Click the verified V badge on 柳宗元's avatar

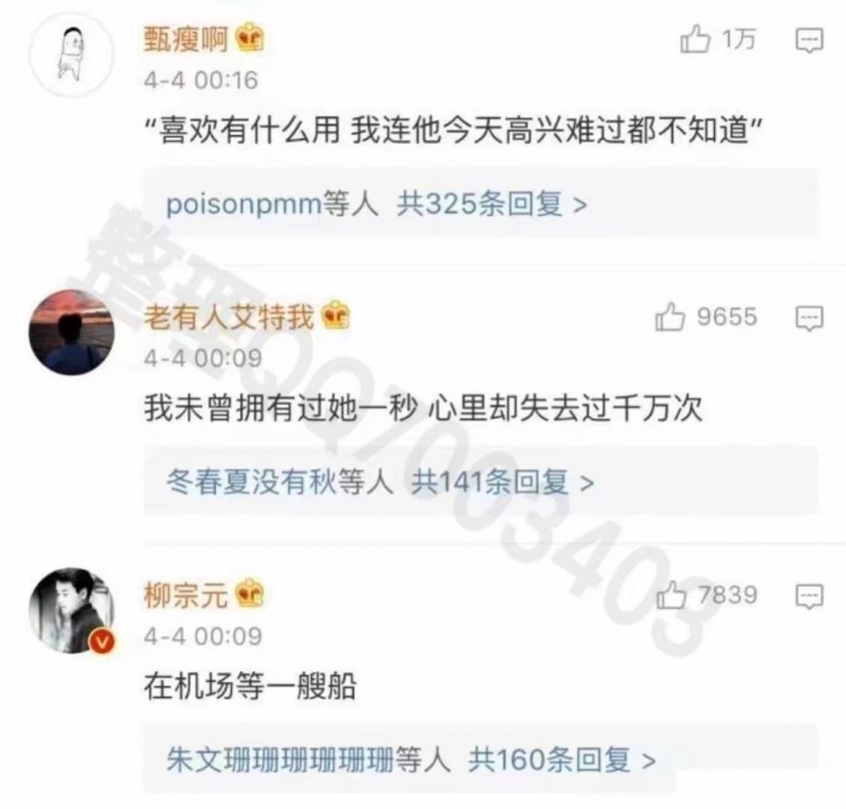pos(103,641)
